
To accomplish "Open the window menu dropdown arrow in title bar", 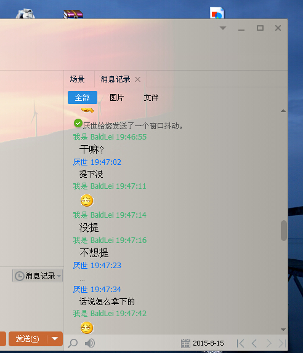I will [x=223, y=28].
